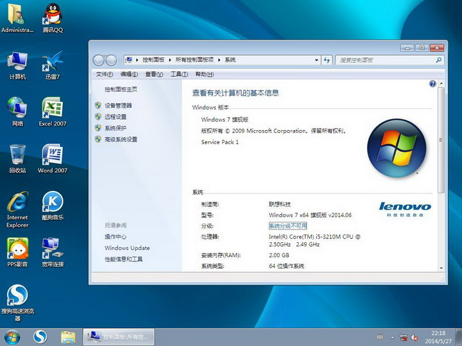This screenshot has height=346, width=462.
Task: Click the 系统分级不可用 rating link
Action: (x=287, y=226)
